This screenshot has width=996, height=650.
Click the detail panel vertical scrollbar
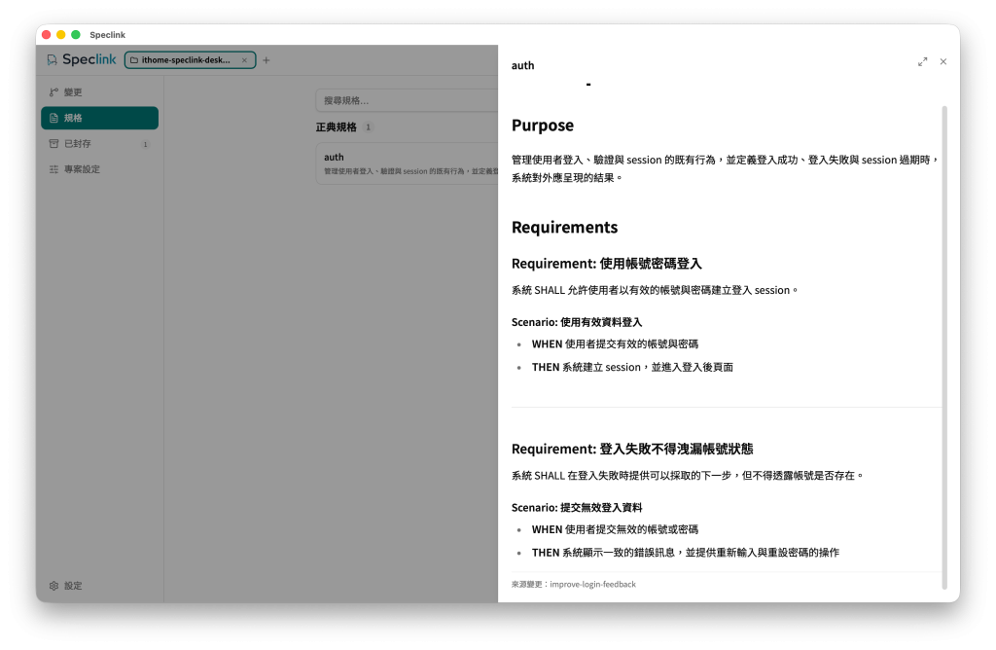(x=944, y=347)
